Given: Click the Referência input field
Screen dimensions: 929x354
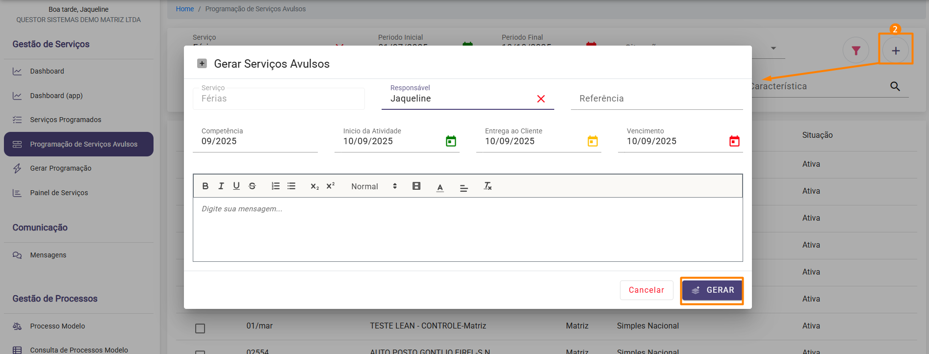Looking at the screenshot, I should (656, 99).
